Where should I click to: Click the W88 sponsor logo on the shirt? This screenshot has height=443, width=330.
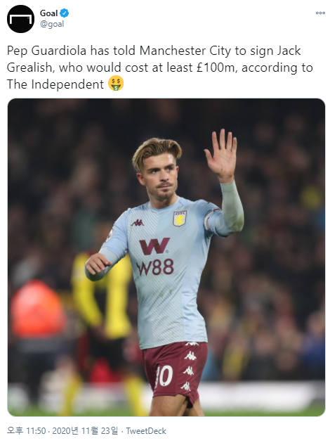(x=155, y=256)
